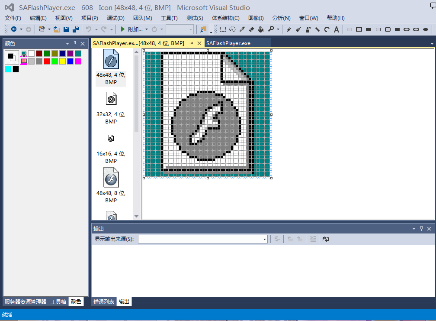Select the filled ellipse shape tool

coord(426,29)
